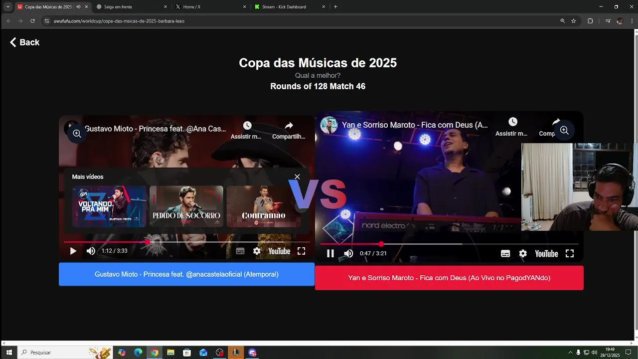The height and width of the screenshot is (359, 638).
Task: Open the Chrome profile avatar
Action: pos(620,21)
